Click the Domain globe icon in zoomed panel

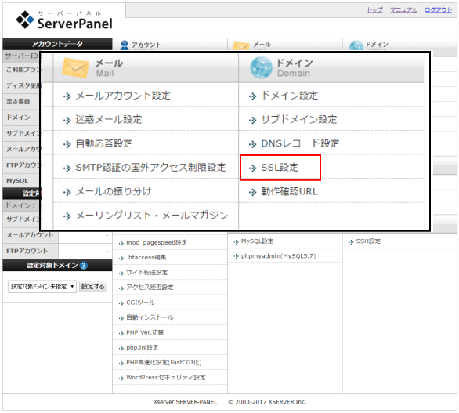point(261,67)
